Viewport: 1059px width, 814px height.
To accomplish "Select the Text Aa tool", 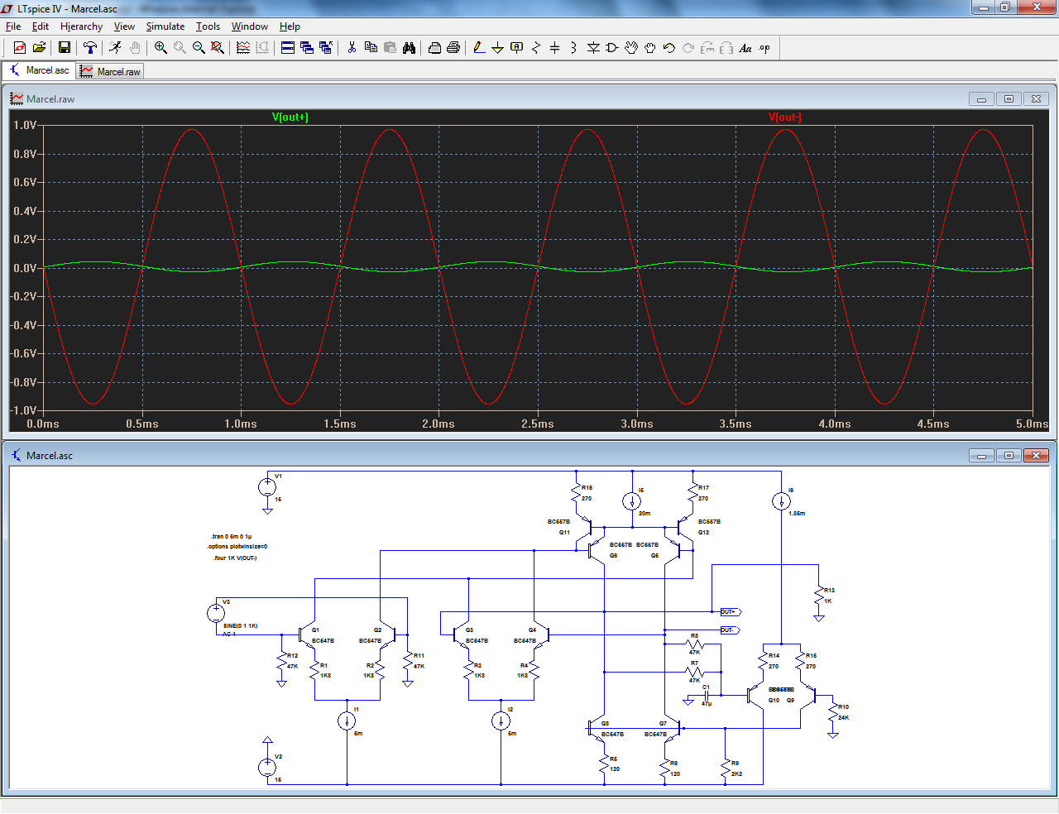I will coord(745,48).
